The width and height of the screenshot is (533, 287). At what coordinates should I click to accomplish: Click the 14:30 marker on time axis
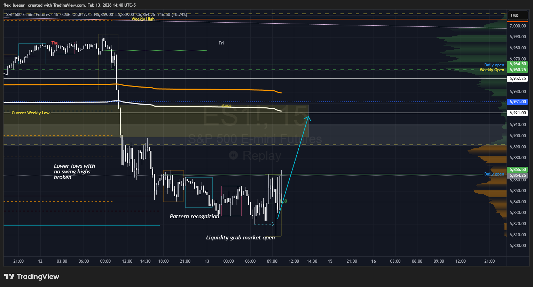click(145, 261)
